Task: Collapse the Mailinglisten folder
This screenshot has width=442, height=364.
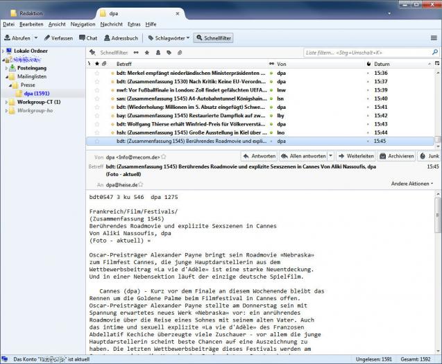Action: tap(7, 77)
